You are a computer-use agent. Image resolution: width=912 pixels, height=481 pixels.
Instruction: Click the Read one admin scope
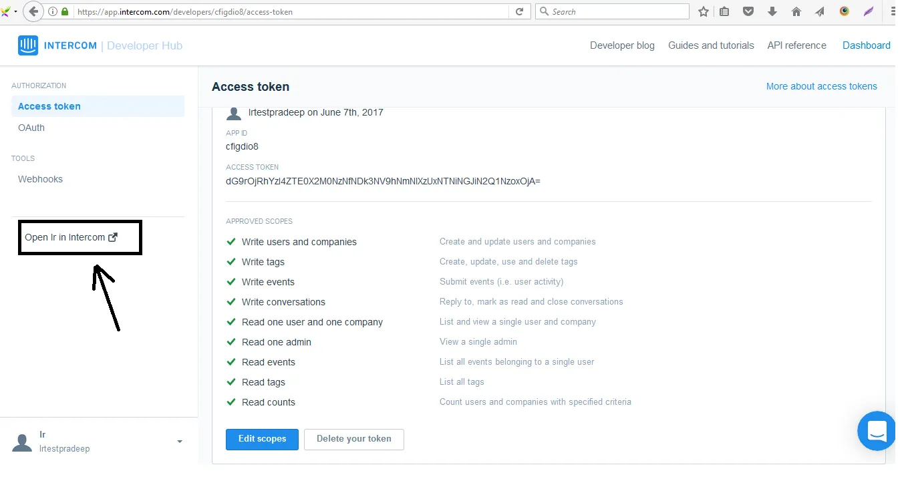click(x=276, y=342)
